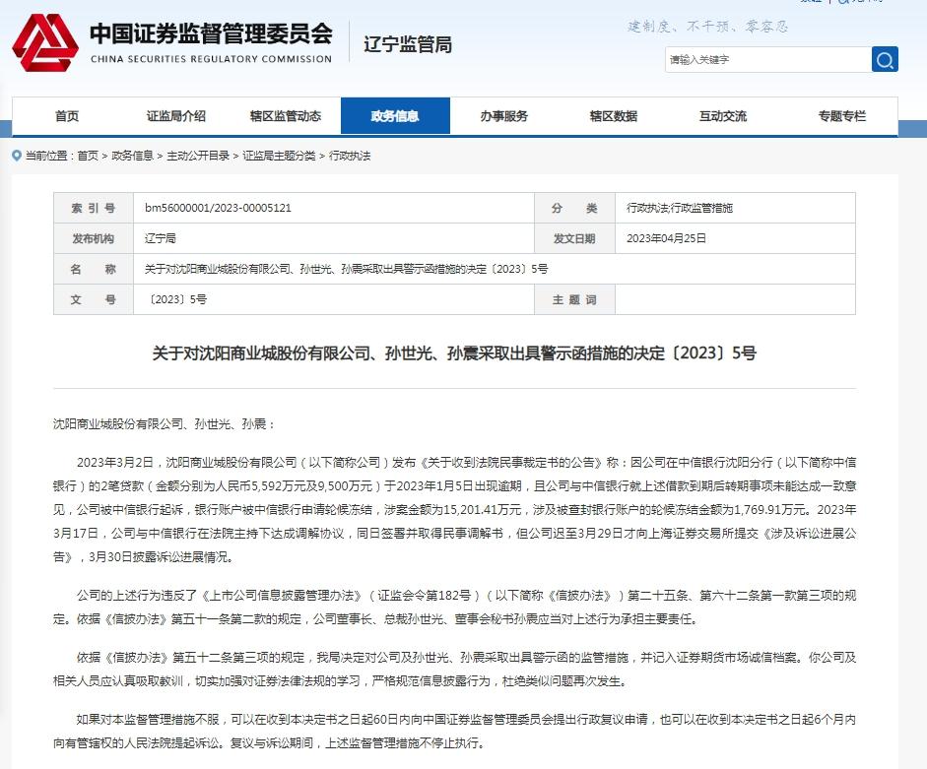
Task: Open the 证监局主题分类 breadcrumb link
Action: 279,156
